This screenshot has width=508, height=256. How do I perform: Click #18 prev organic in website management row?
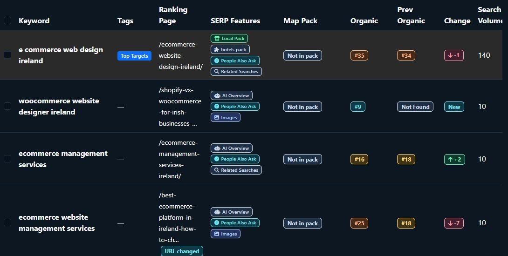pyautogui.click(x=406, y=223)
